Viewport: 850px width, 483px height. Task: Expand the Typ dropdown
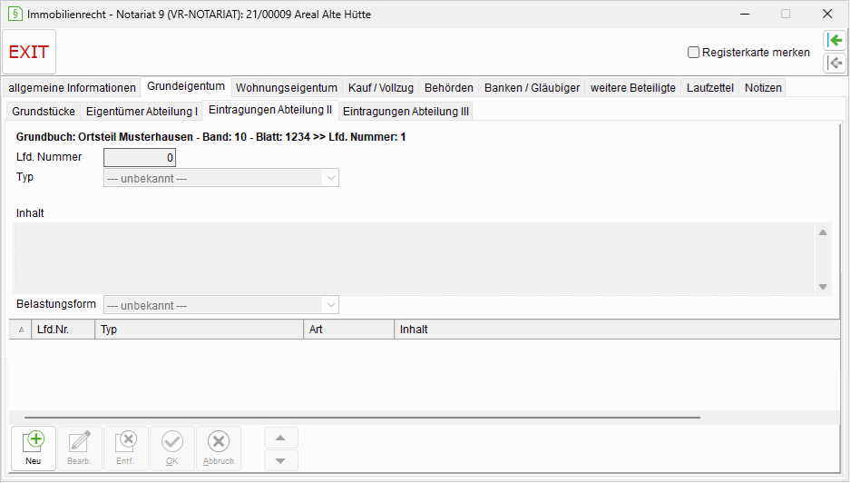coord(331,178)
